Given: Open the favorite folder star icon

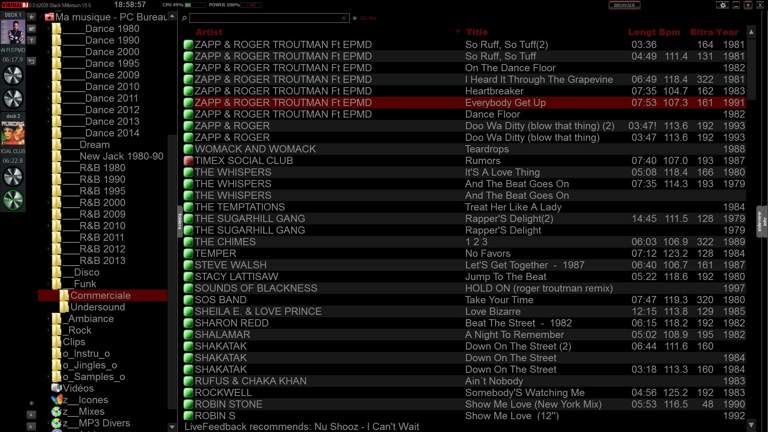Looking at the screenshot, I should pyautogui.click(x=31, y=17).
